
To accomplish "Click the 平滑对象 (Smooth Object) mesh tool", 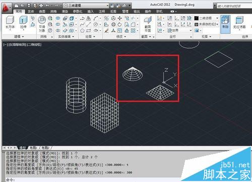I will coord(42,24).
